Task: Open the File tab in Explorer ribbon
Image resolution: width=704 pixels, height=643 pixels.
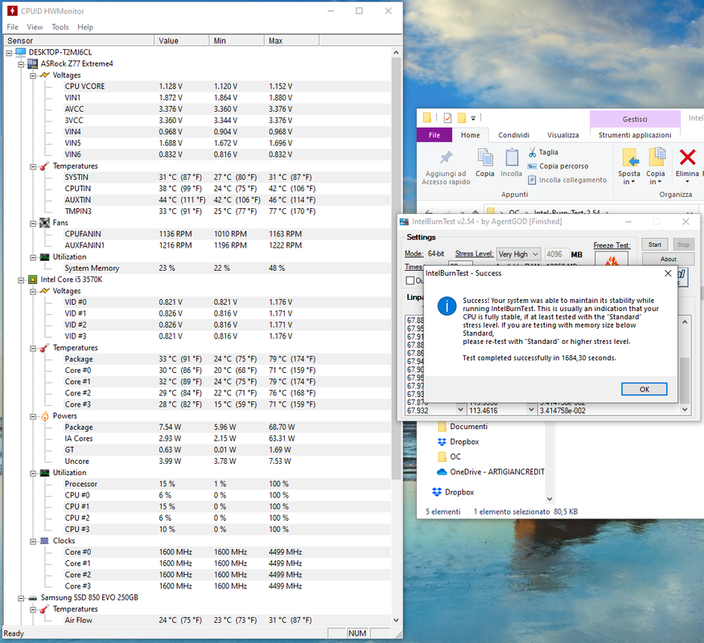Action: [x=434, y=135]
